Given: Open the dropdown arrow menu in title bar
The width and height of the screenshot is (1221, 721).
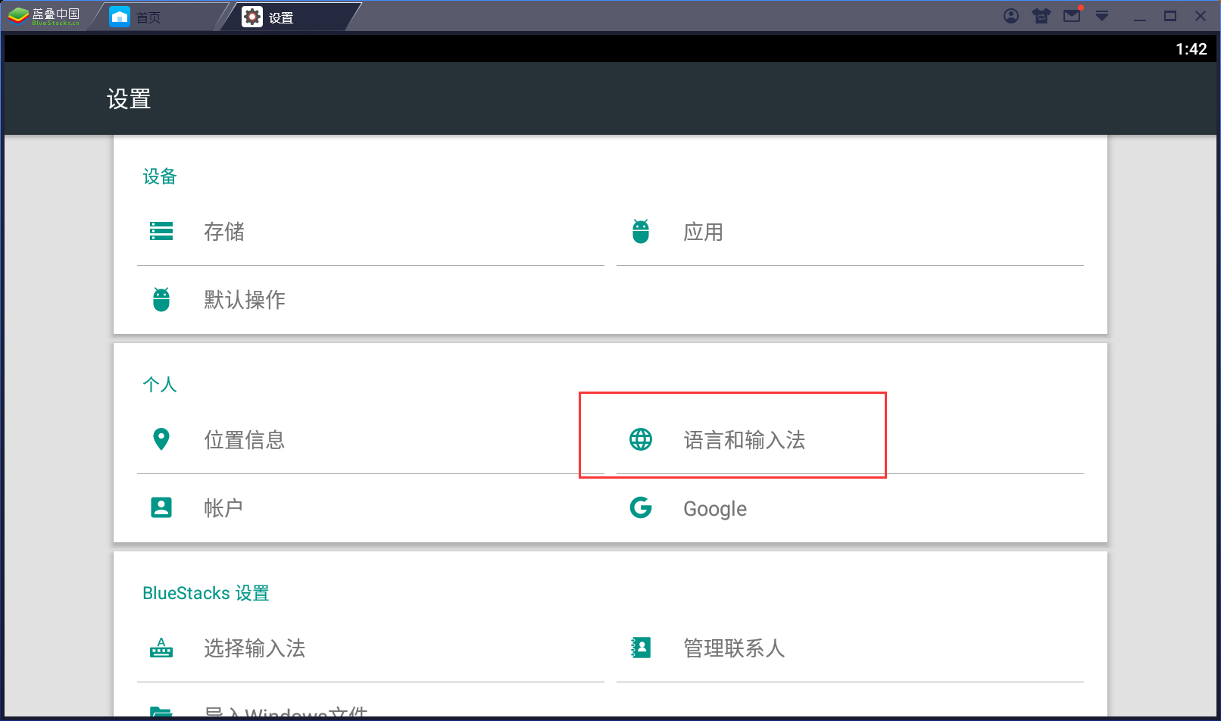Looking at the screenshot, I should (x=1102, y=15).
